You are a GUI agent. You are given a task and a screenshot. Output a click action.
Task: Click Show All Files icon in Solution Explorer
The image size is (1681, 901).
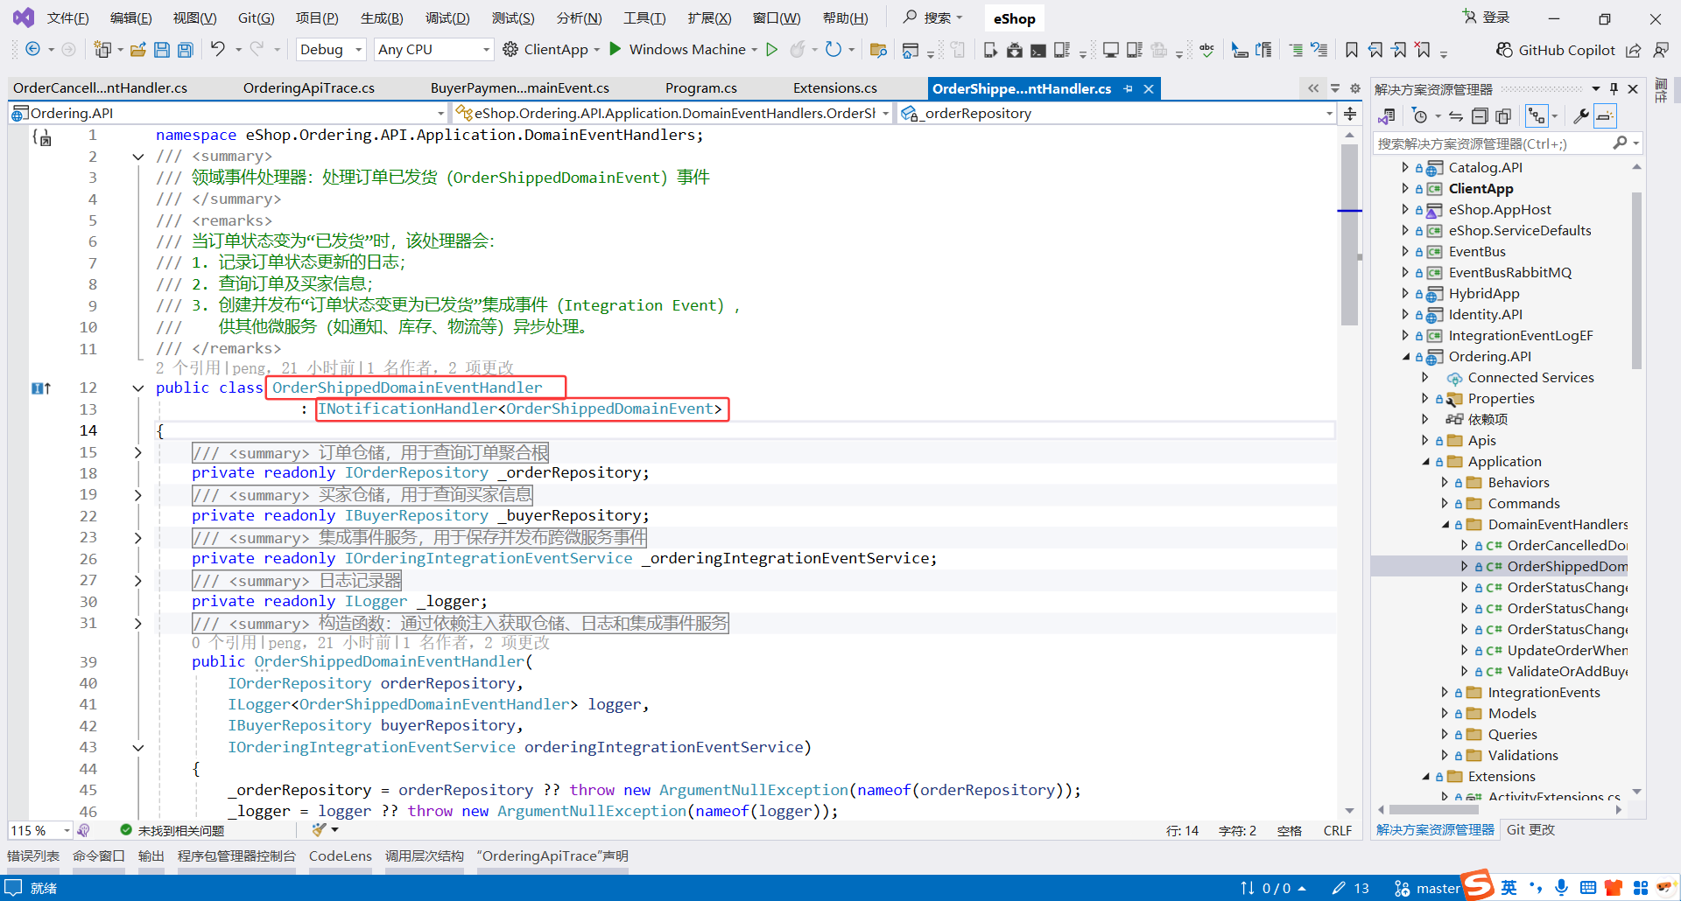coord(1503,116)
